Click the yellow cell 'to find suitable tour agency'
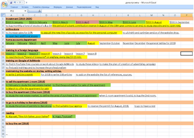This screenshot has width=194, height=138. (70, 106)
